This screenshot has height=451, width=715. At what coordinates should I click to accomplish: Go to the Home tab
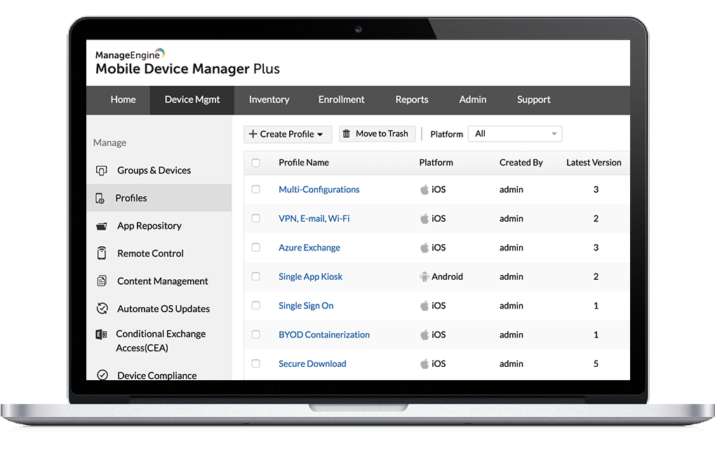point(123,100)
